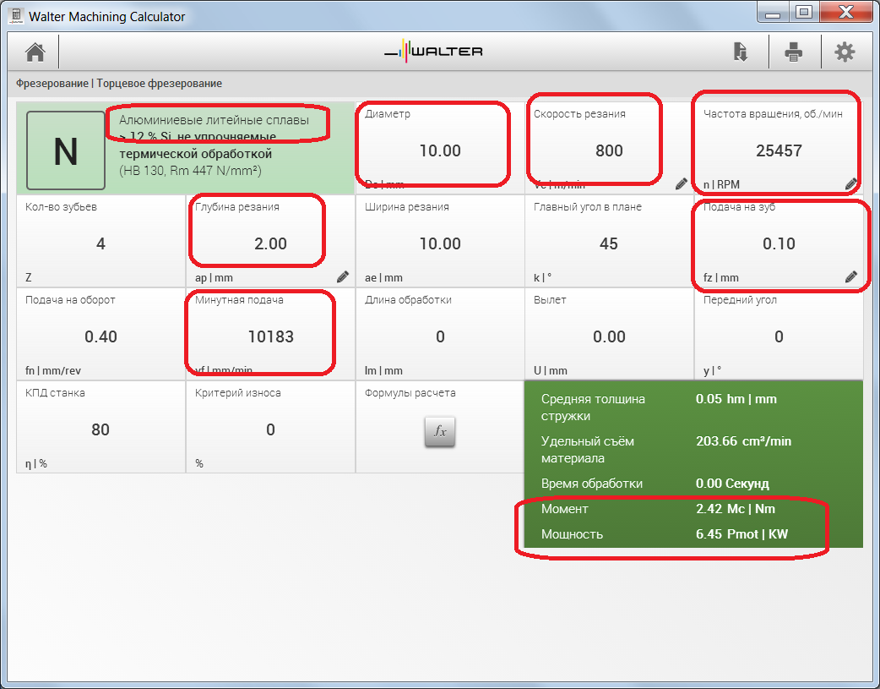The image size is (880, 689).
Task: Edit overhang U value 0.00
Action: pyautogui.click(x=609, y=336)
